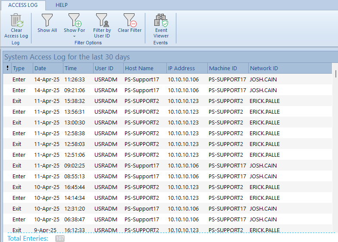Viewport: 338px width, 242px height.
Task: Click the Show All filter icon
Action: [x=47, y=20]
